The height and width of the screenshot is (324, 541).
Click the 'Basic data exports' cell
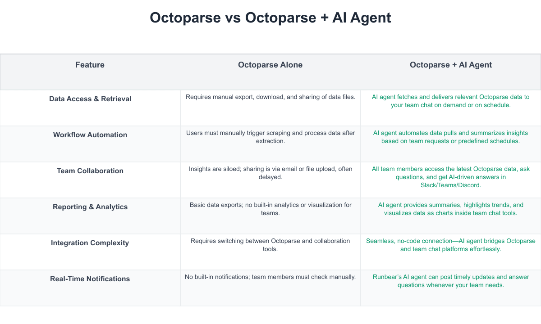270,209
